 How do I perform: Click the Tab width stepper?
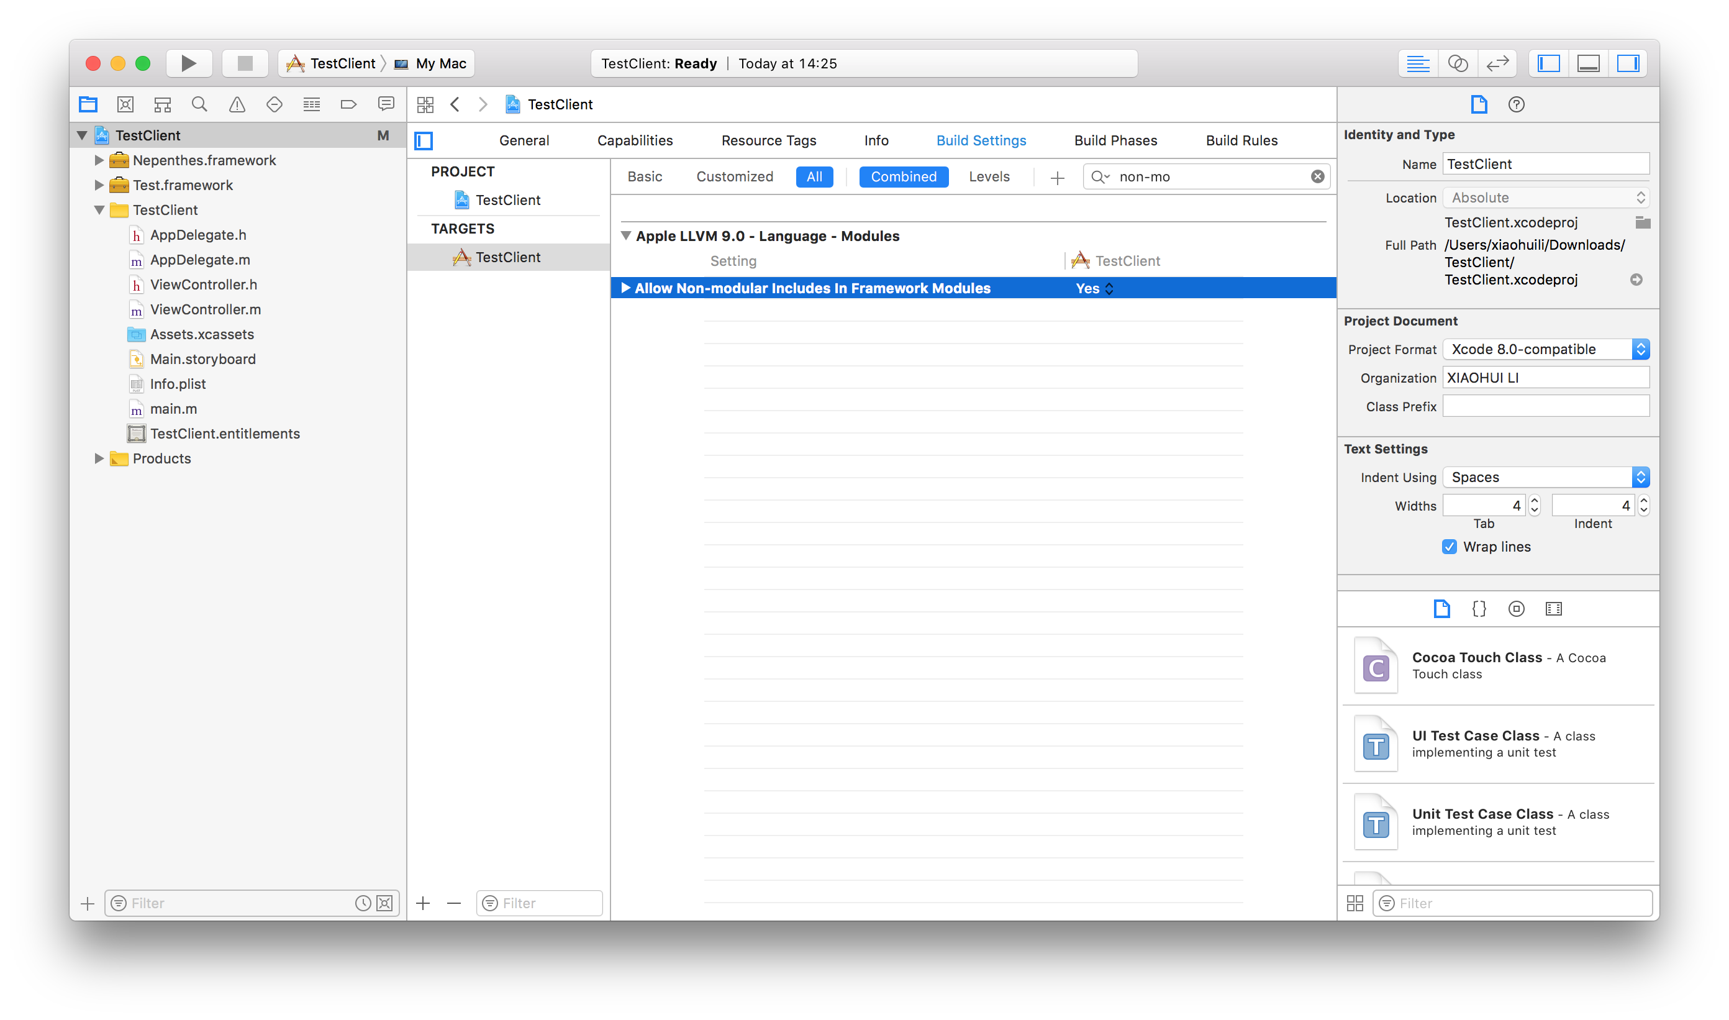point(1534,506)
